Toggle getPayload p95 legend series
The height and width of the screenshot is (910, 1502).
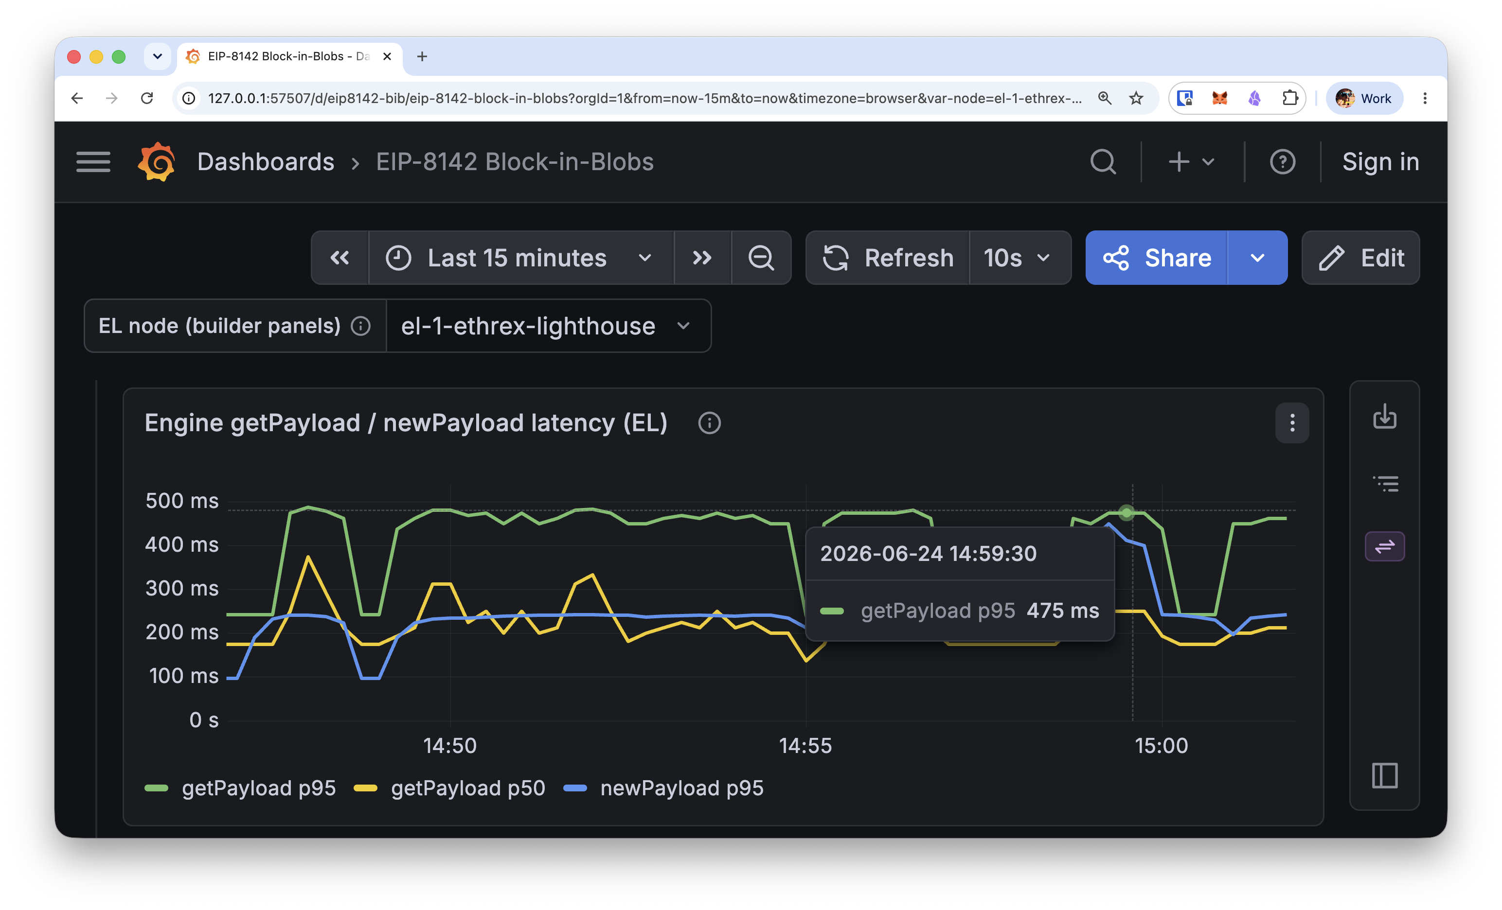point(258,788)
